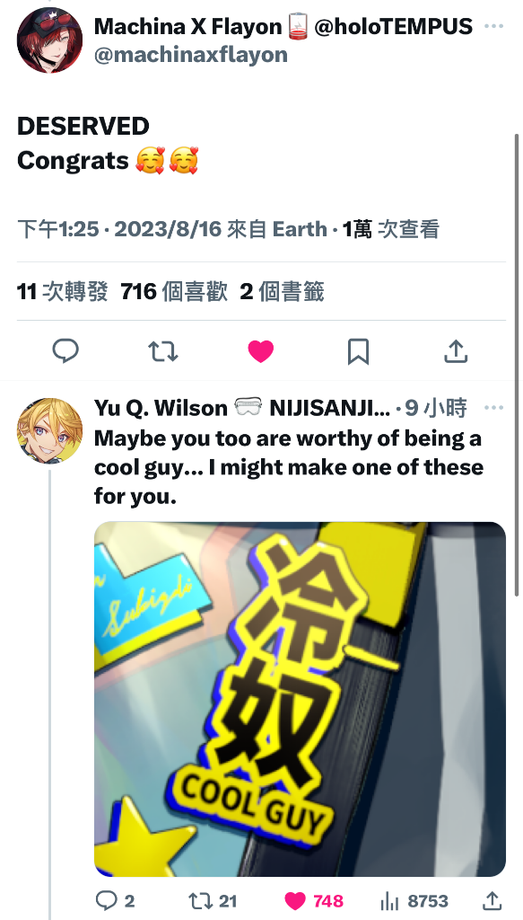The width and height of the screenshot is (523, 920).
Task: View analytics showing 8753 views
Action: tap(414, 900)
